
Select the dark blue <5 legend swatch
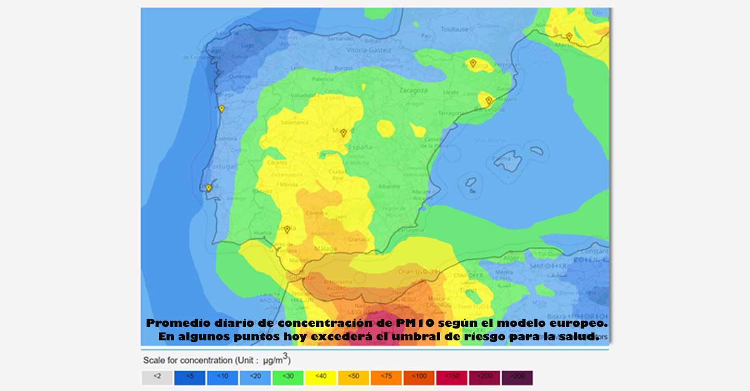coord(190,378)
